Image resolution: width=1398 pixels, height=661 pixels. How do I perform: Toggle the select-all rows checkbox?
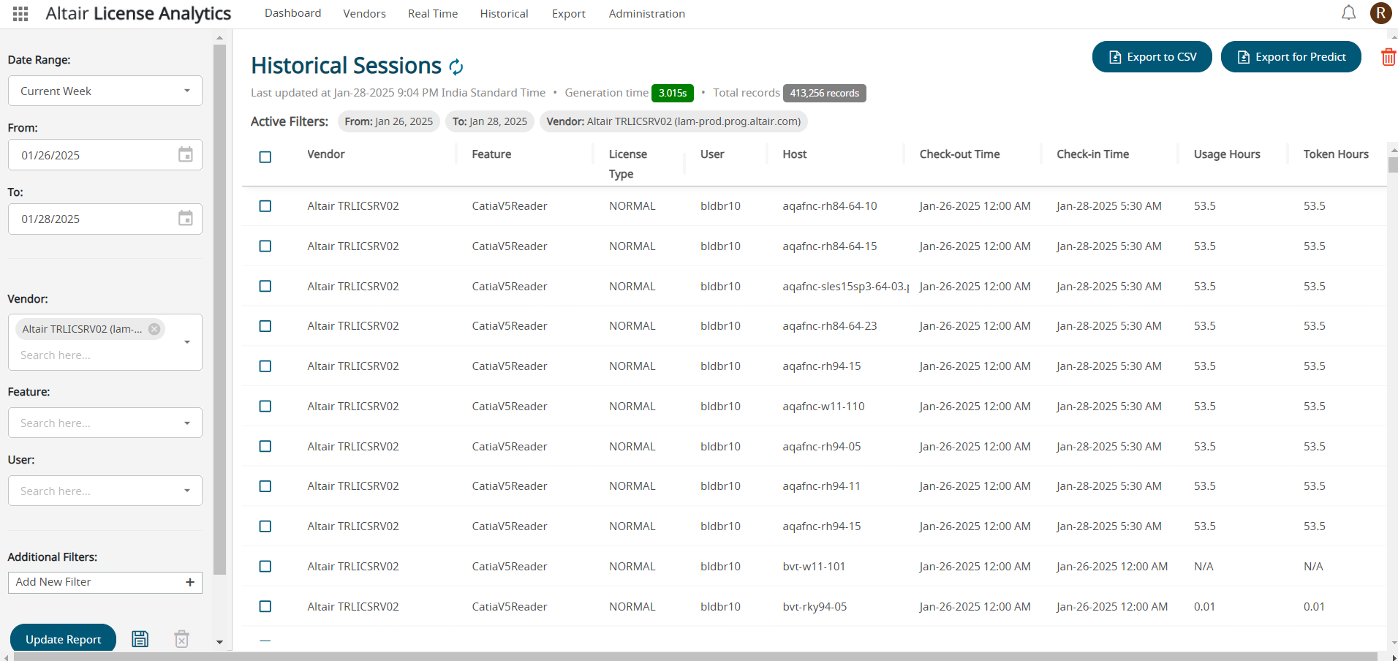pos(265,157)
